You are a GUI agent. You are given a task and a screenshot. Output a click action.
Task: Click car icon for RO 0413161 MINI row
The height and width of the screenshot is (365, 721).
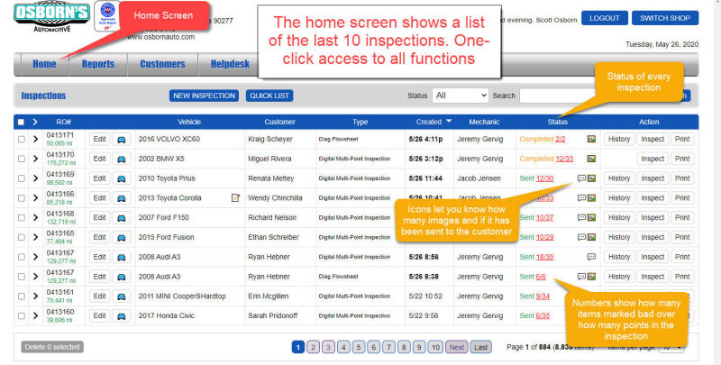(x=122, y=297)
